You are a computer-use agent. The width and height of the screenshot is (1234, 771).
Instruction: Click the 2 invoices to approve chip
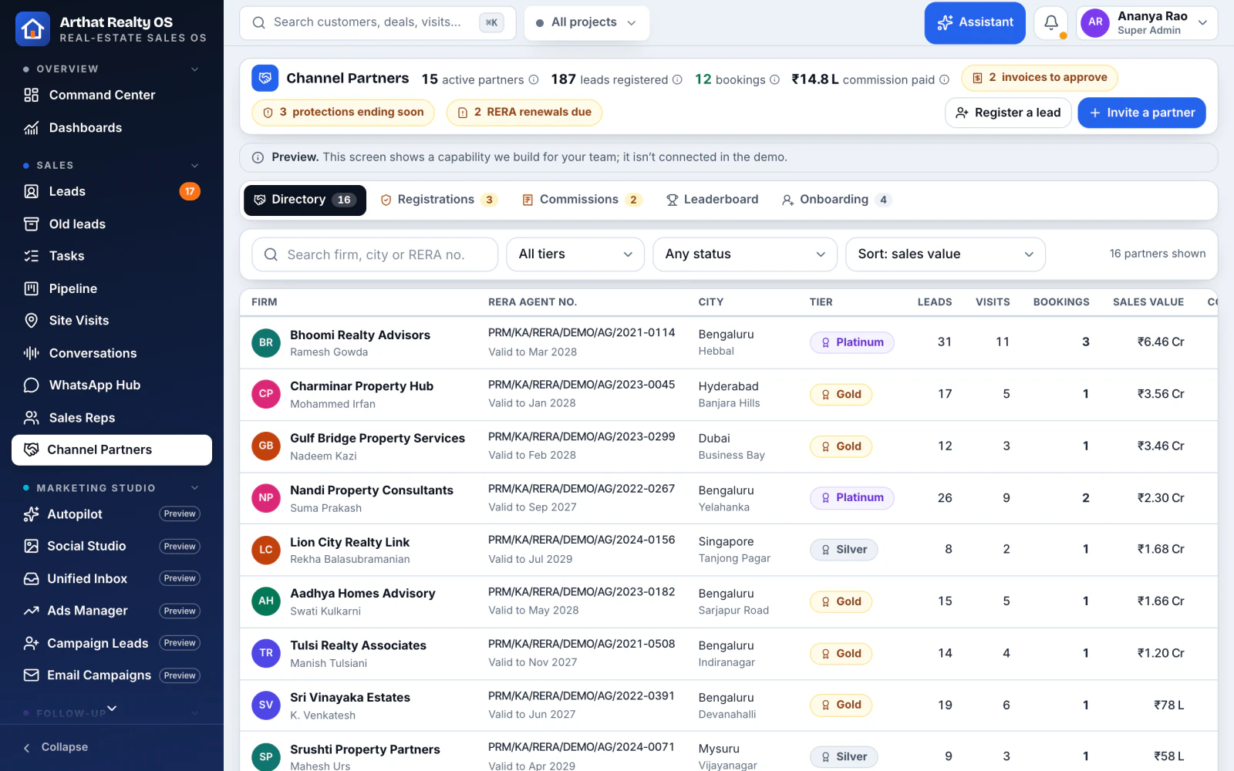[x=1039, y=77]
